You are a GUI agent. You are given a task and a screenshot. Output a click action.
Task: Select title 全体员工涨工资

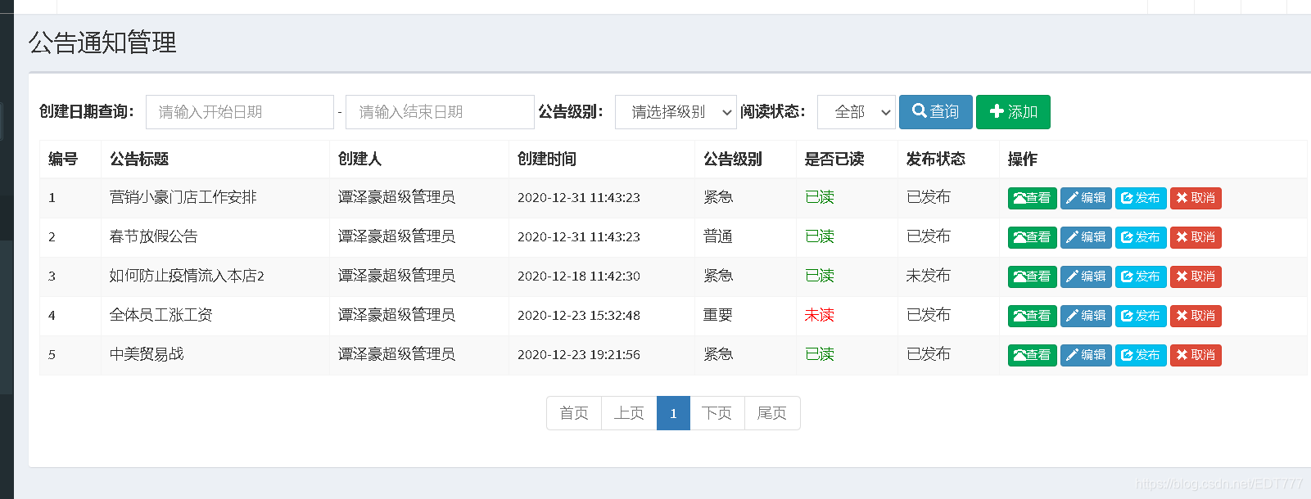[161, 315]
